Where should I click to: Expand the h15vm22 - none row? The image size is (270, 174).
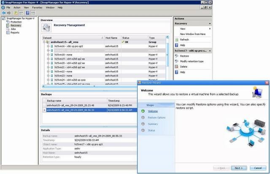pyautogui.click(x=48, y=71)
